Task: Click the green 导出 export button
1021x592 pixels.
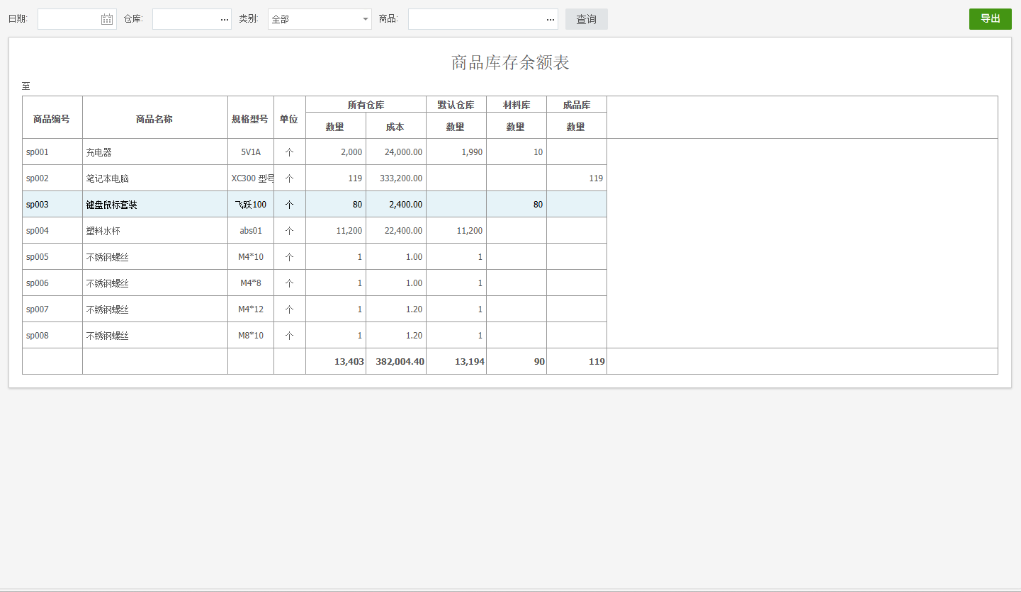Action: tap(990, 19)
